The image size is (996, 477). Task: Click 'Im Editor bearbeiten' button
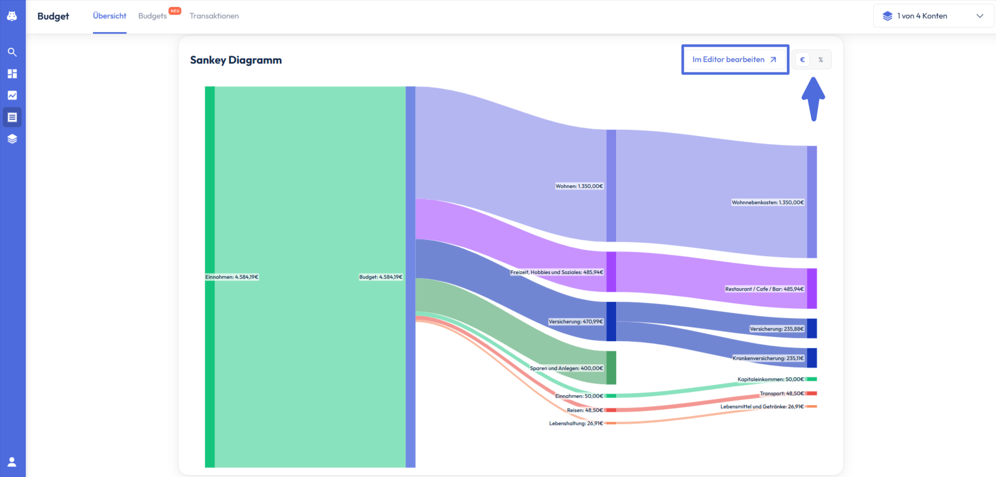pos(735,60)
